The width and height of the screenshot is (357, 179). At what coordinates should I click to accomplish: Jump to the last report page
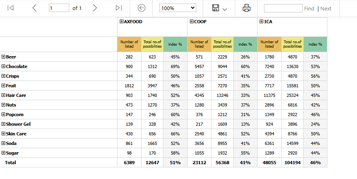119,8
